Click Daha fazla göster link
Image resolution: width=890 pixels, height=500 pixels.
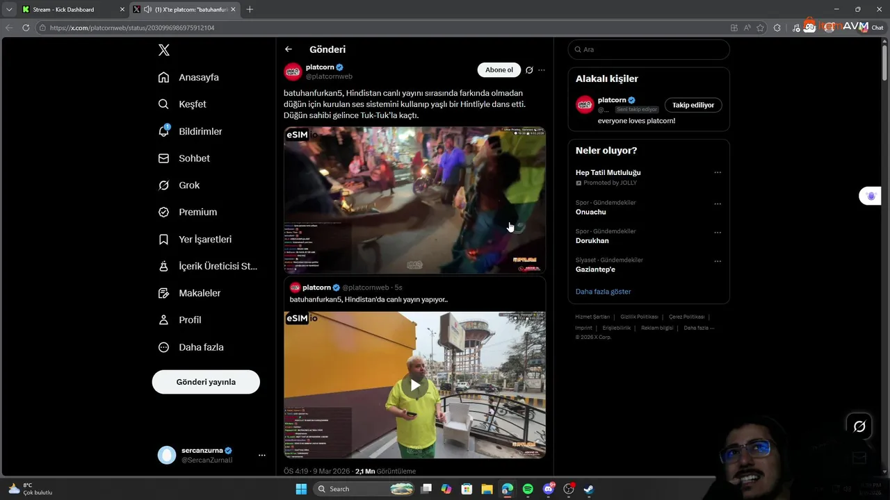pyautogui.click(x=603, y=292)
